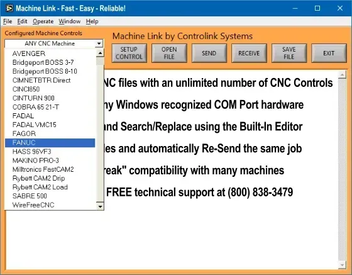Choose HASS 96VF3 from the list

pos(50,152)
